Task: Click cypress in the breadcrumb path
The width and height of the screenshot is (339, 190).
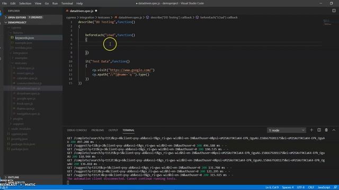Action: point(71,17)
